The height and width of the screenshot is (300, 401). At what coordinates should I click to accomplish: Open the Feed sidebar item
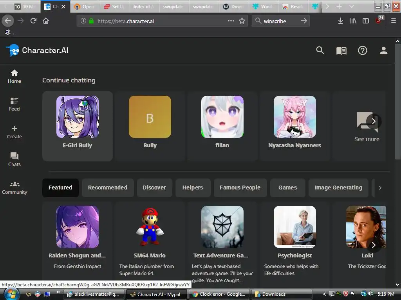(14, 104)
